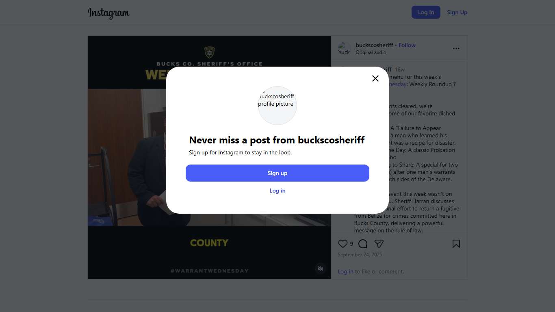
Task: Close the sign-up dialog with the X
Action: pyautogui.click(x=375, y=78)
